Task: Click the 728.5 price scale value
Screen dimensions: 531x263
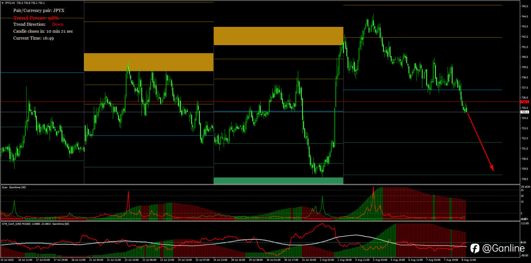Action: tap(524, 179)
